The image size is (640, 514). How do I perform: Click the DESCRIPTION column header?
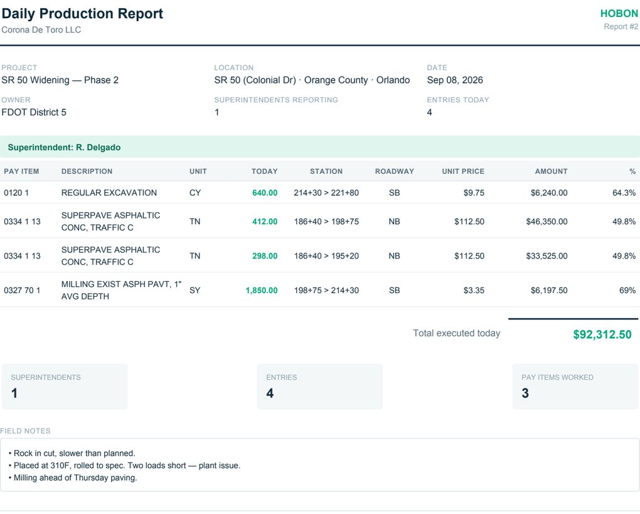click(87, 171)
